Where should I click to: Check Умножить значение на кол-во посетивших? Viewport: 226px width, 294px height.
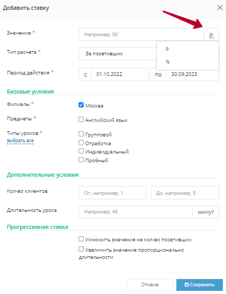[81, 239]
